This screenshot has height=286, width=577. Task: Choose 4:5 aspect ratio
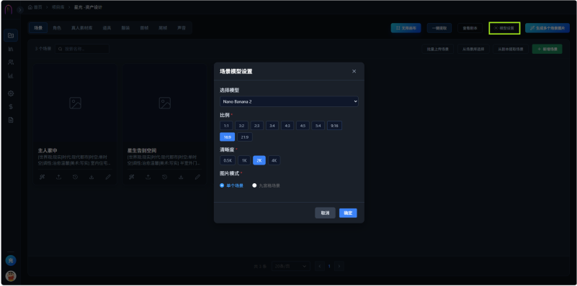pos(303,126)
